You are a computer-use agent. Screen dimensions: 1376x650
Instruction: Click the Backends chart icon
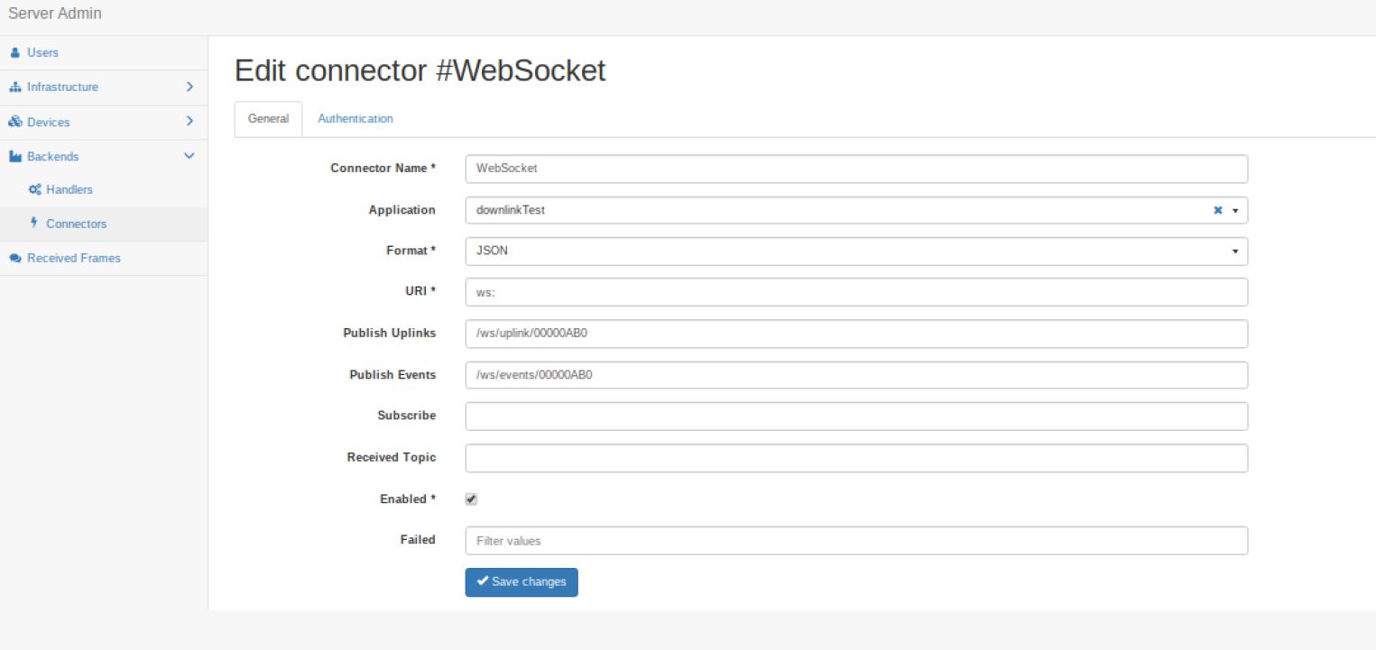14,156
